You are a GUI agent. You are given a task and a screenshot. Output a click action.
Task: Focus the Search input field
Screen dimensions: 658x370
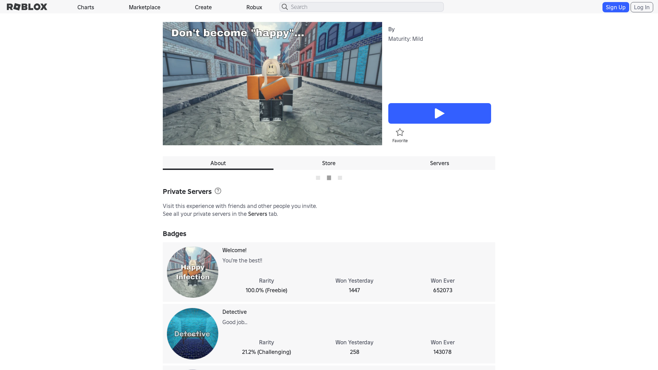pyautogui.click(x=362, y=7)
